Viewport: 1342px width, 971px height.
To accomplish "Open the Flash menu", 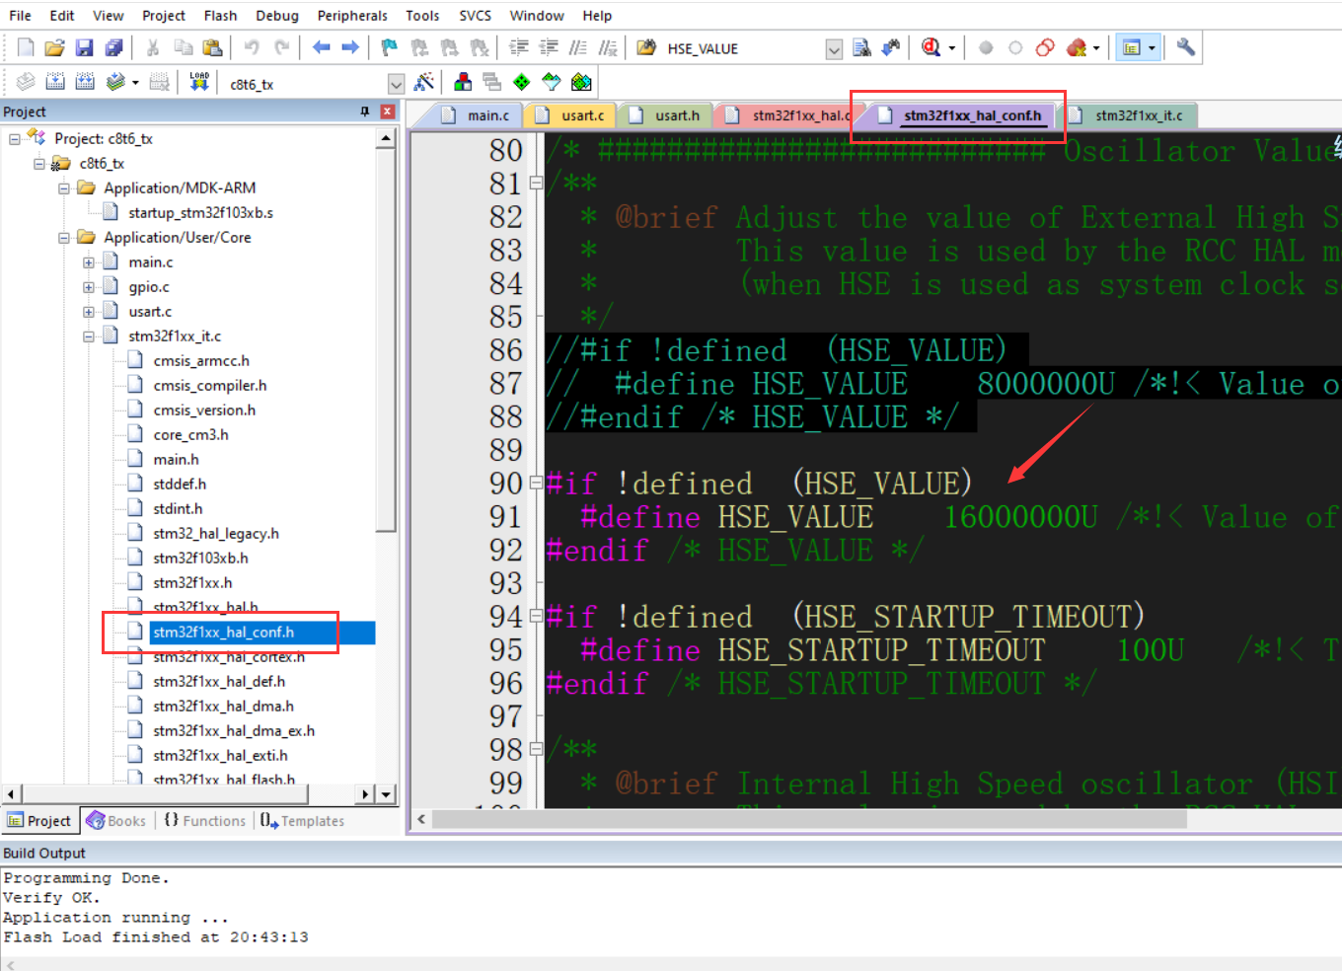I will [220, 16].
